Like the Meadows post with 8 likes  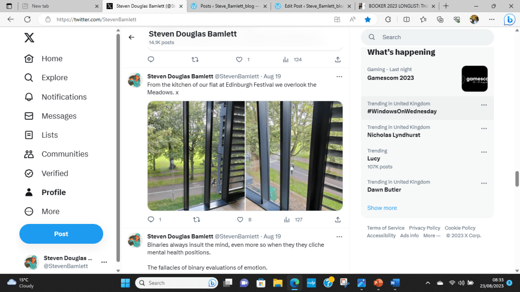240,220
